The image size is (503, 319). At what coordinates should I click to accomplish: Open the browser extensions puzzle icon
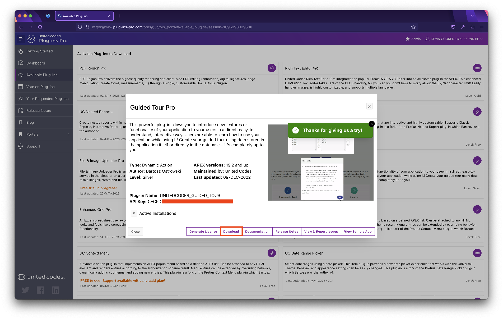pyautogui.click(x=472, y=27)
